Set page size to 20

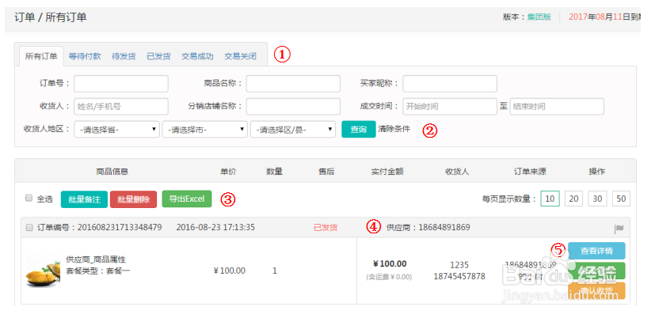[573, 199]
